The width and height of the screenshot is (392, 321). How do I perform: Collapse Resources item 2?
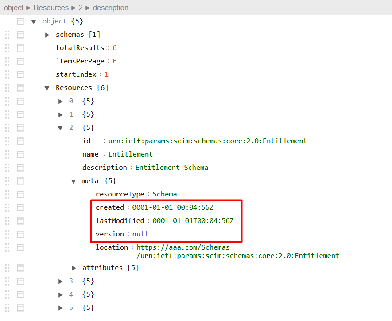(x=60, y=128)
